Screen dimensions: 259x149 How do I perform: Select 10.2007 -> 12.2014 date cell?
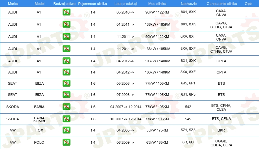126,119
